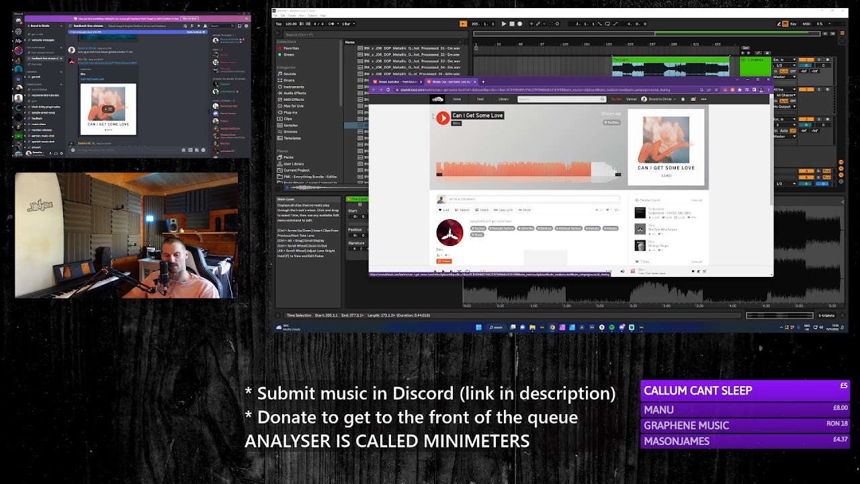Toggle Discord member list icon
Viewport: 860px width, 484px height.
pos(205,26)
